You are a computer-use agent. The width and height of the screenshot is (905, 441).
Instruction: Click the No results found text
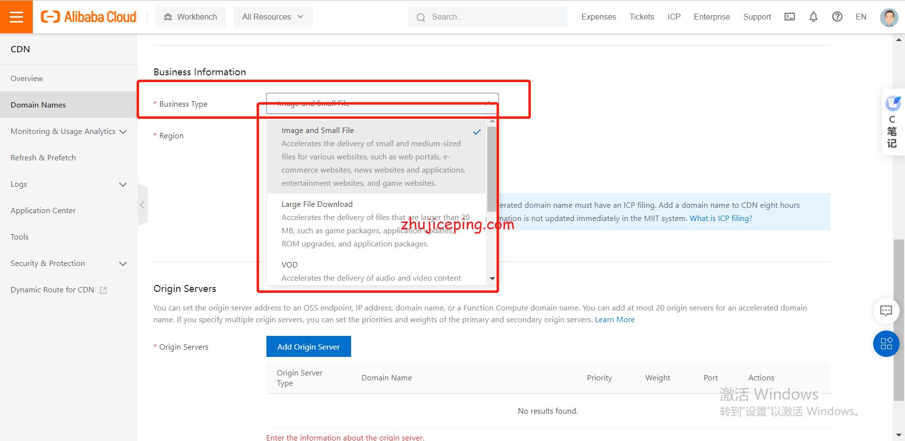[x=548, y=411]
